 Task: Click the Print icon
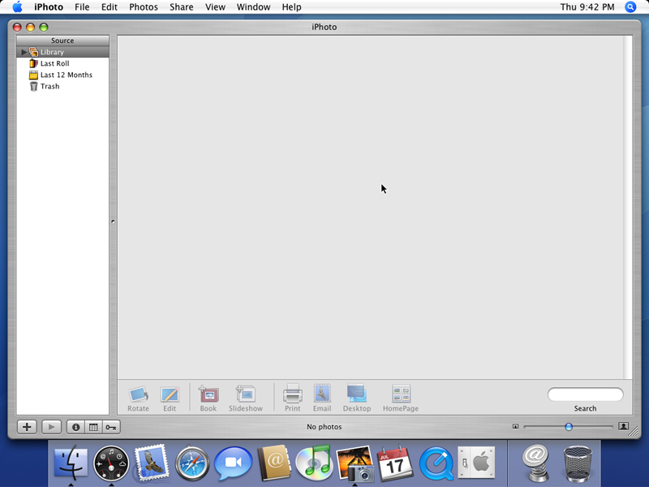(292, 395)
